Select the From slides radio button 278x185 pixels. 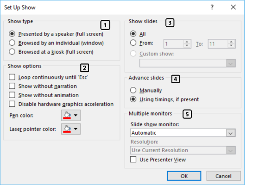[133, 43]
